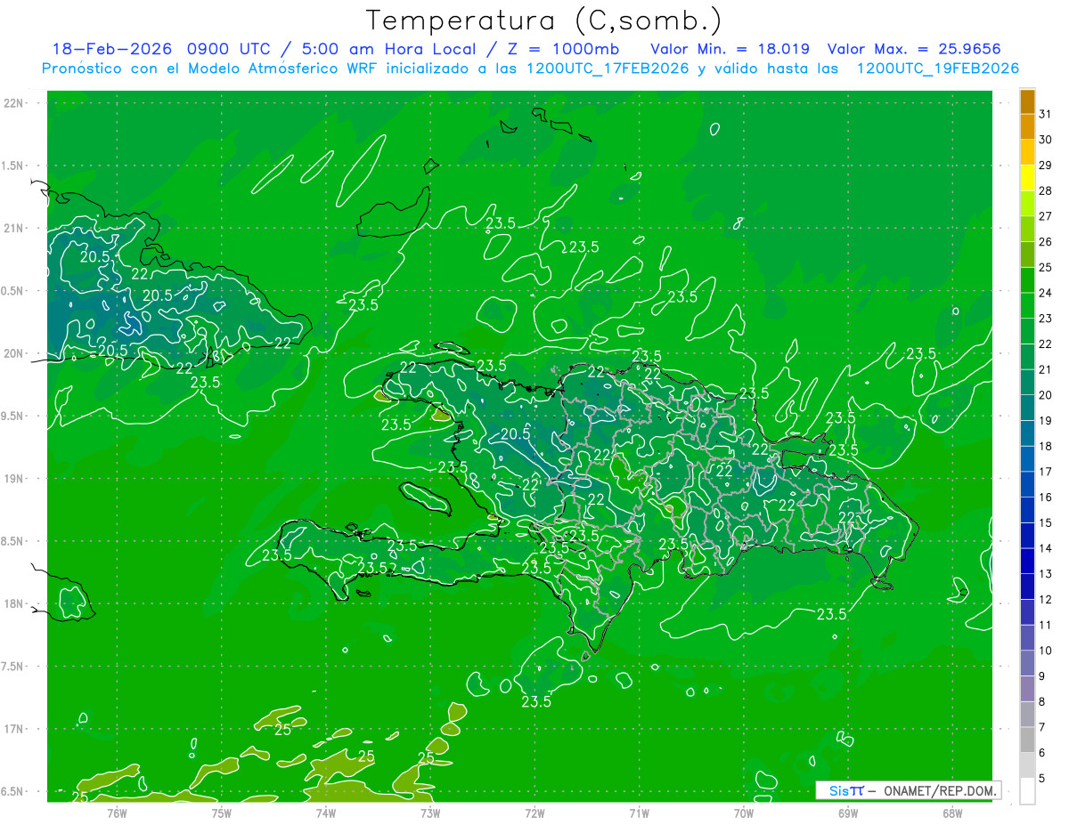Screen dimensions: 1069x825
Task: Click the '19N' latitude axis label
Action: coord(14,478)
